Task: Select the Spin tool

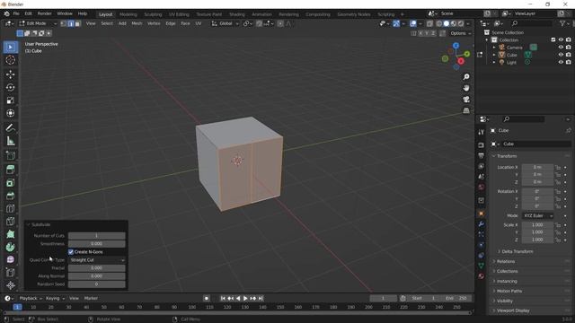Action: click(x=10, y=247)
